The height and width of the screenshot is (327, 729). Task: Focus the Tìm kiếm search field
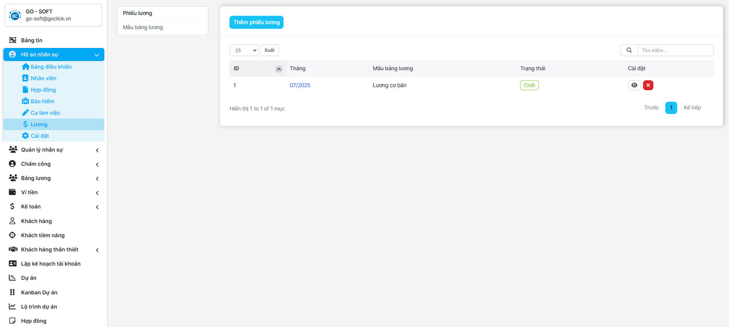[x=675, y=50]
